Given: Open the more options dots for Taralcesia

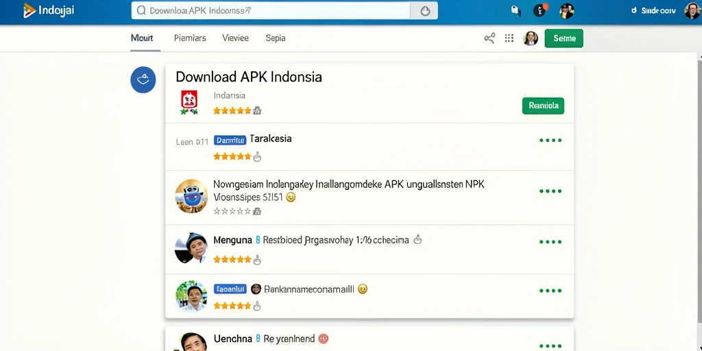Looking at the screenshot, I should [x=550, y=140].
